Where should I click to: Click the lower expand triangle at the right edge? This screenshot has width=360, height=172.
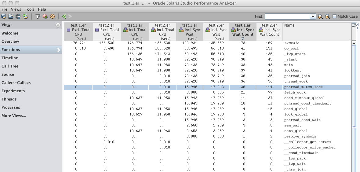pyautogui.click(x=358, y=28)
